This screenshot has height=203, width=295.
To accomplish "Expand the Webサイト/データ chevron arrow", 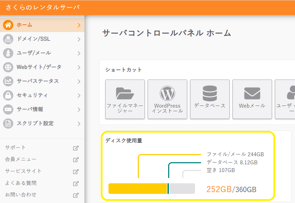I will tap(79, 68).
